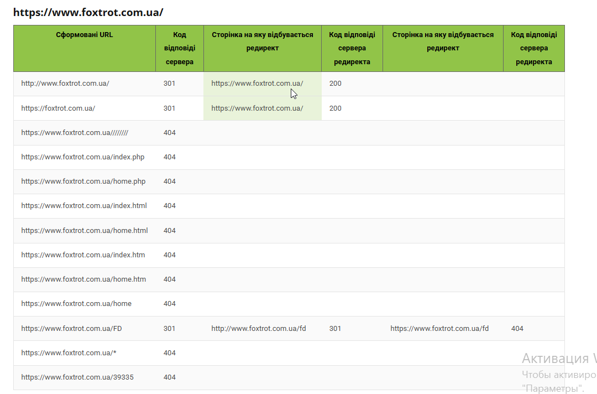Click 404 code in the 39335 row
Viewport: 597px width, 394px height.
click(170, 377)
